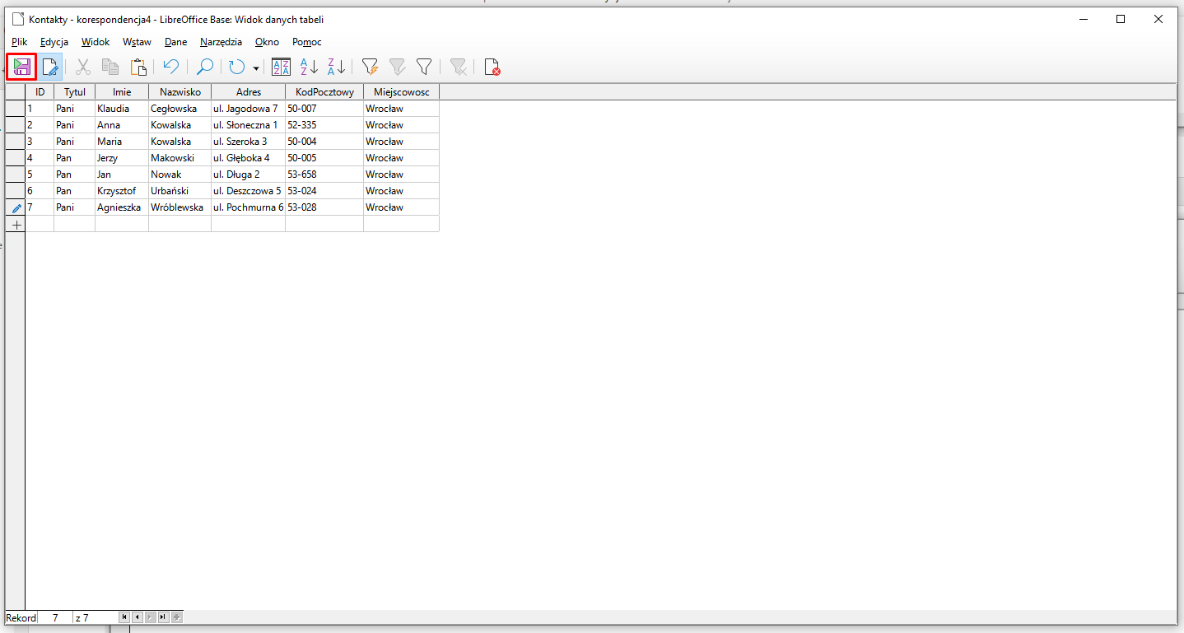The height and width of the screenshot is (633, 1184).
Task: Open the Okno menu
Action: click(267, 42)
